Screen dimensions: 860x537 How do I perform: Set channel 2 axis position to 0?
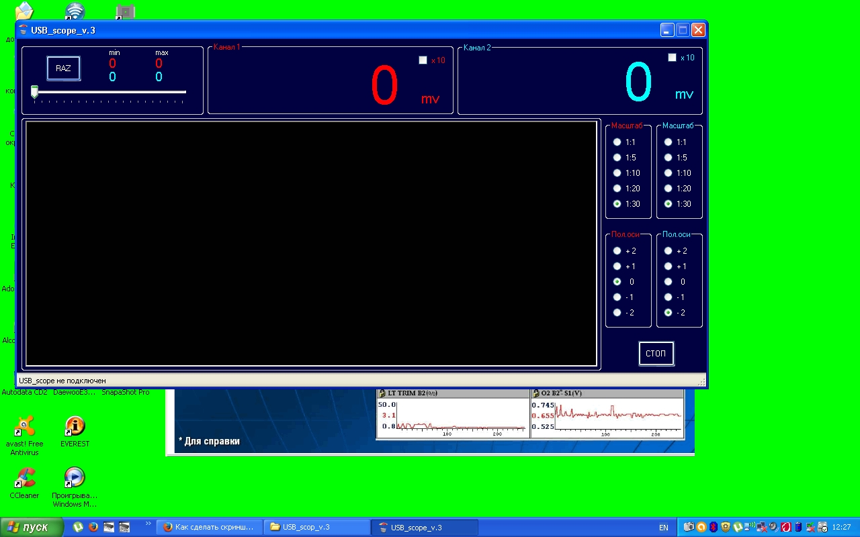click(x=668, y=281)
